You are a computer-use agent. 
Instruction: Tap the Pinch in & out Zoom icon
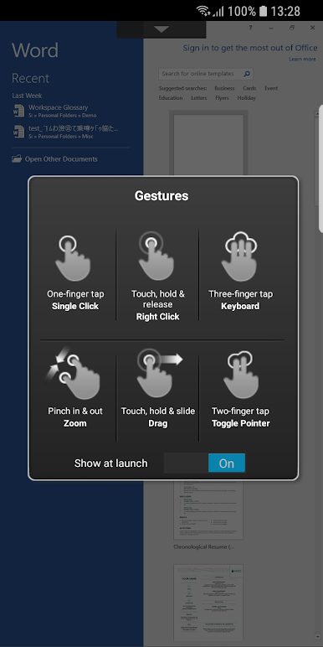(73, 375)
